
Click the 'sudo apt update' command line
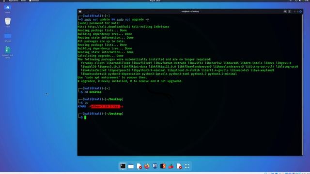[117, 19]
